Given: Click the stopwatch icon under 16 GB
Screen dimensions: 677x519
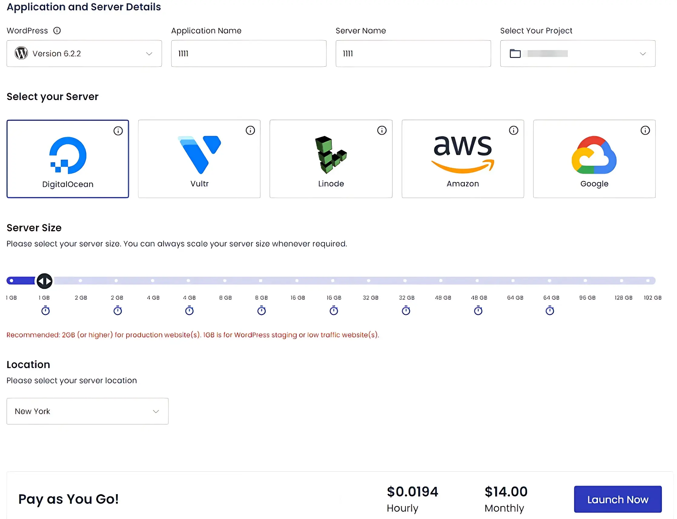Looking at the screenshot, I should click(x=334, y=310).
